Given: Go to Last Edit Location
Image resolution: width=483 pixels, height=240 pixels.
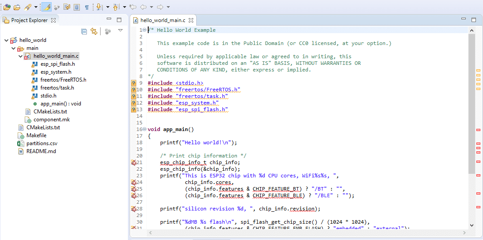Looking at the screenshot, I should point(133,7).
